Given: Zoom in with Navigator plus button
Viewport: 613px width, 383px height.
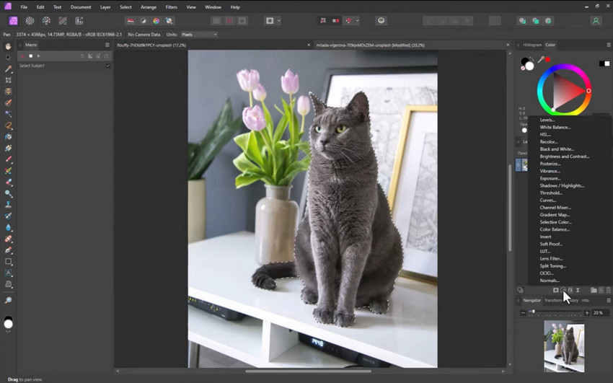Looking at the screenshot, I should click(x=587, y=312).
